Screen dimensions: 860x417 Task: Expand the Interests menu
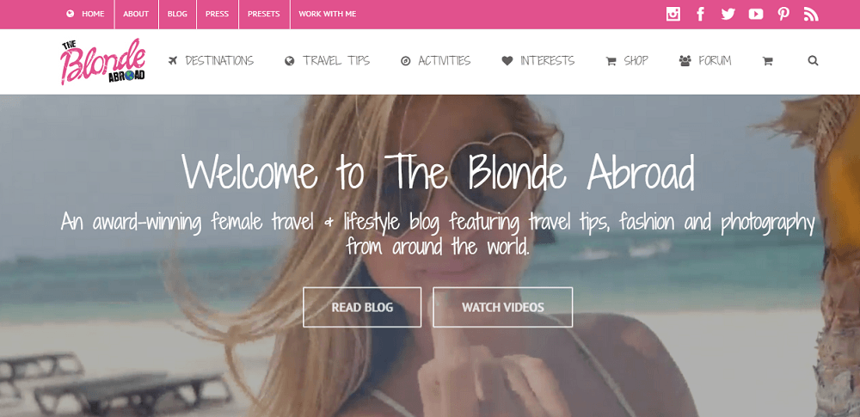(538, 60)
